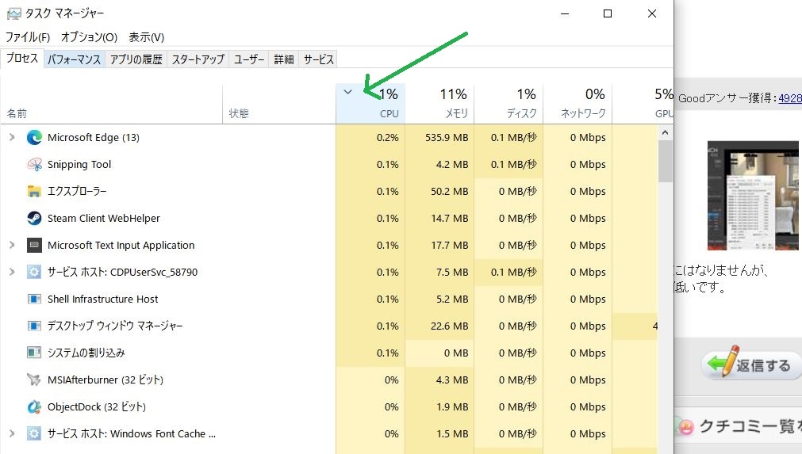Image resolution: width=802 pixels, height=454 pixels.
Task: Click the Microsoft Edge process icon
Action: 34,137
